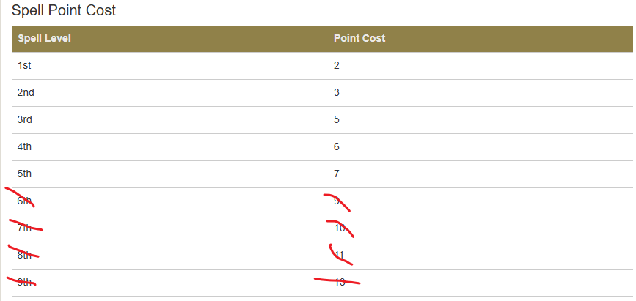The width and height of the screenshot is (636, 301).
Task: Click the crossed-out 6th spell level cell
Action: click(x=25, y=201)
